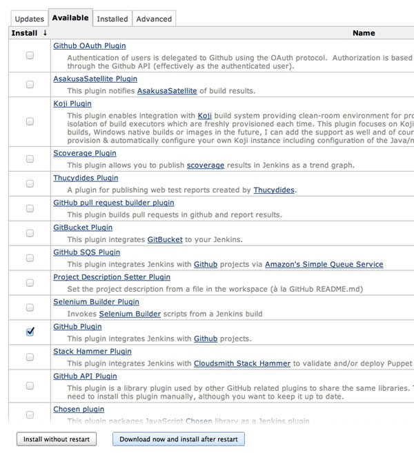414x453 pixels.
Task: Follow Selenium Builder link in description
Action: coord(130,314)
